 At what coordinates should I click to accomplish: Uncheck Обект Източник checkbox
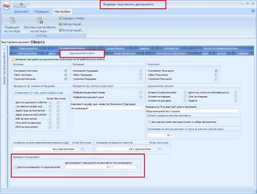[66, 75]
